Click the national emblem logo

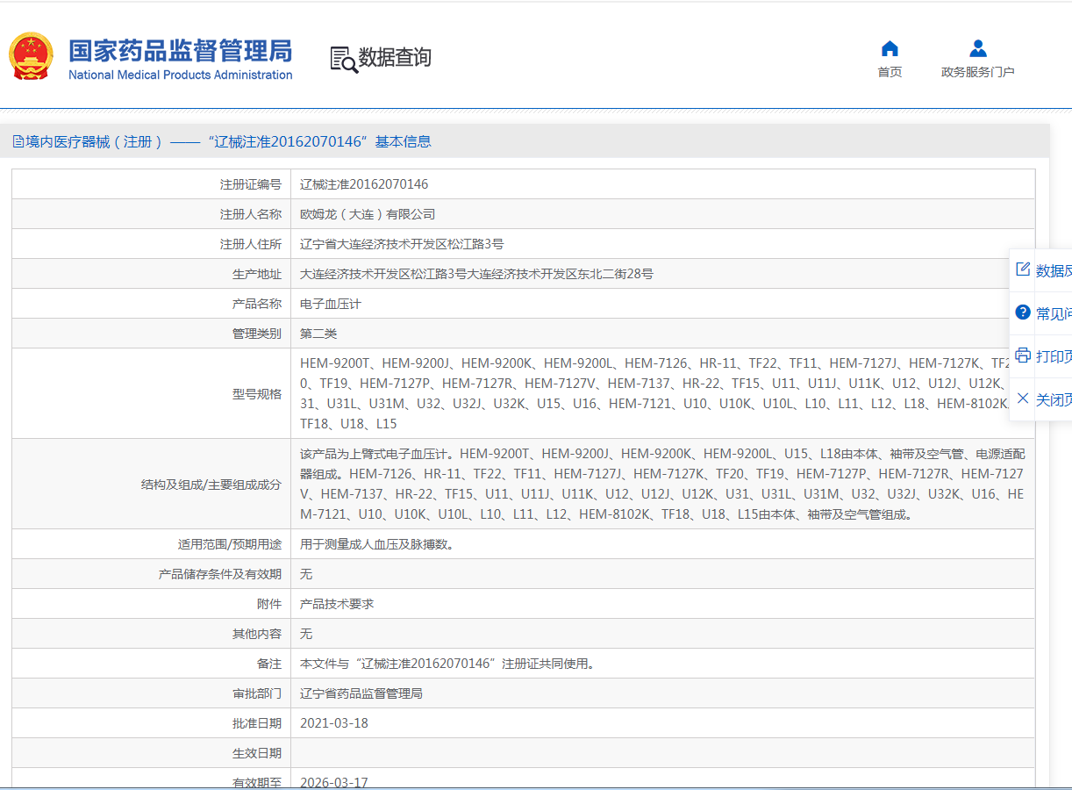coord(31,57)
